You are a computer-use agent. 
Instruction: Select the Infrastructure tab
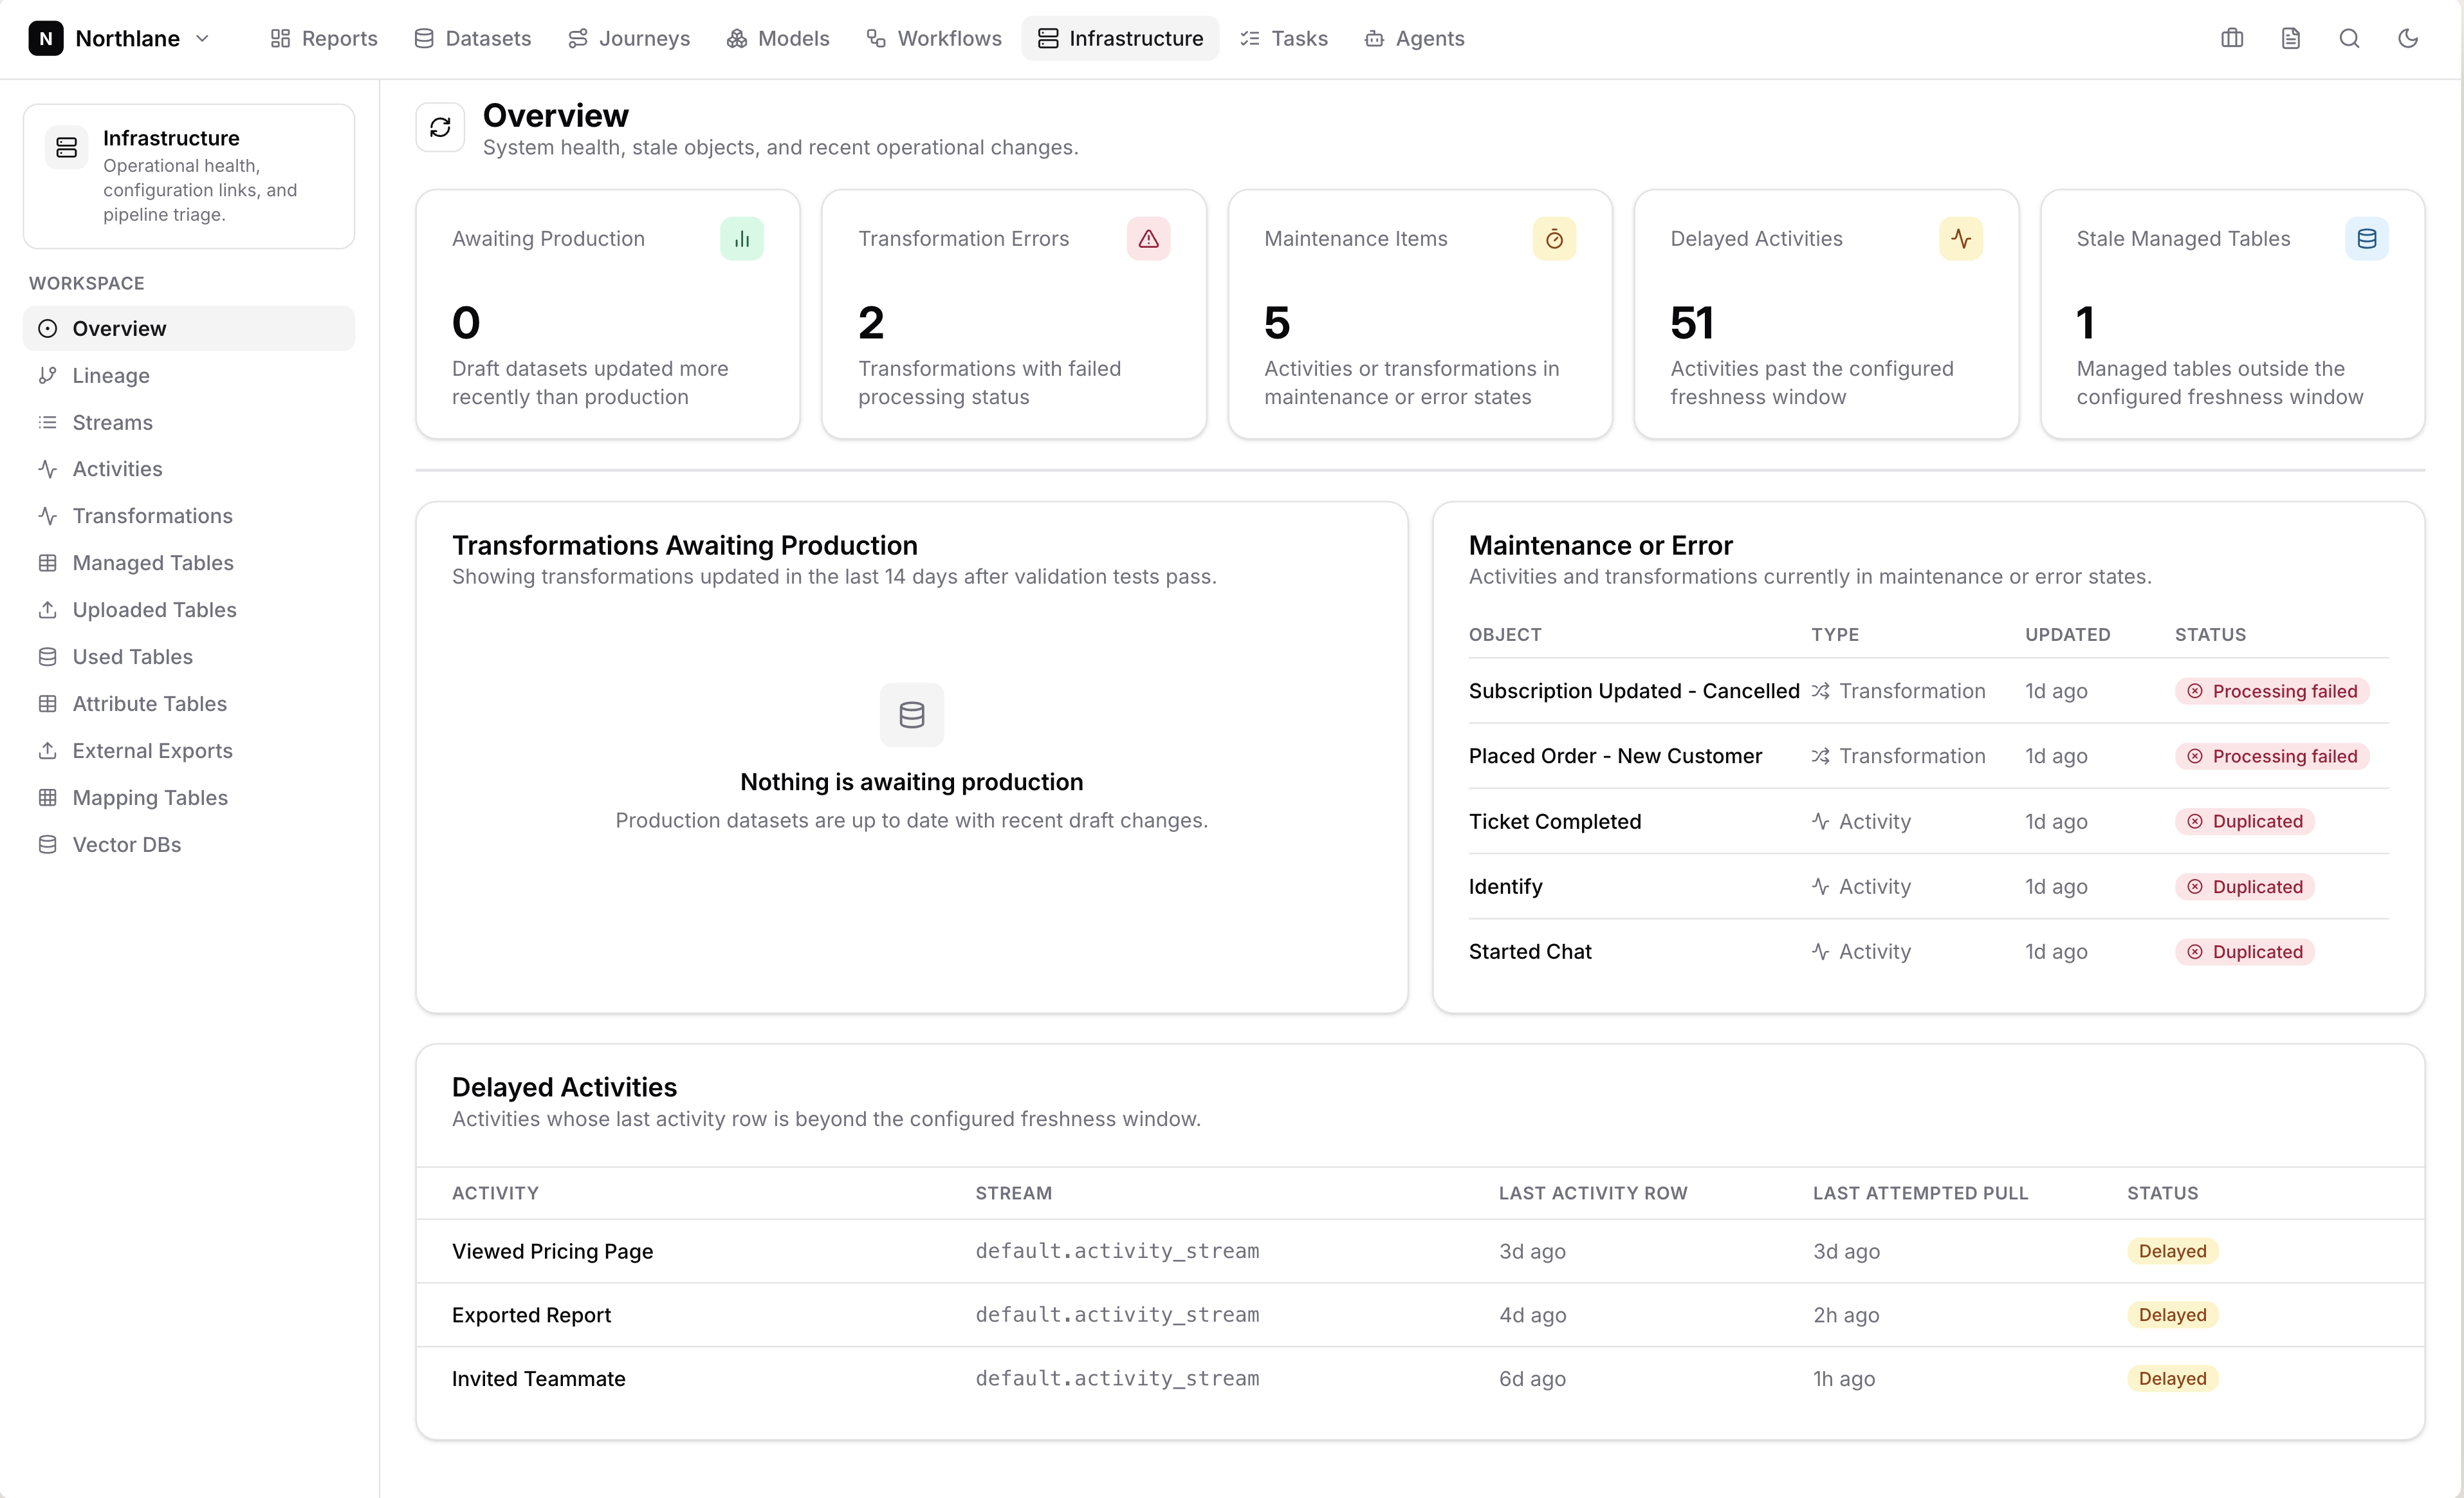(1120, 38)
